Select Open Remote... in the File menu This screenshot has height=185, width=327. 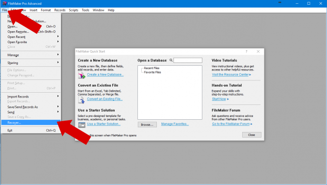31,32
